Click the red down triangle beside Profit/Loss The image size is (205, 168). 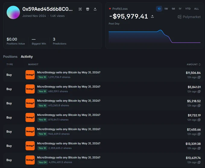[110, 9]
